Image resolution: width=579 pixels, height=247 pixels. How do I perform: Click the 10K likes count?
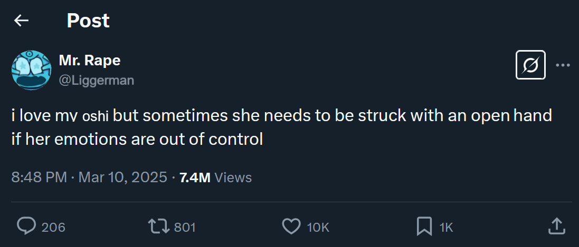click(x=318, y=227)
